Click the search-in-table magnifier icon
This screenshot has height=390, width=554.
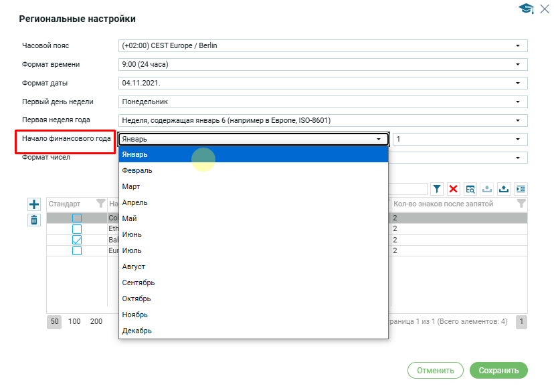point(470,189)
